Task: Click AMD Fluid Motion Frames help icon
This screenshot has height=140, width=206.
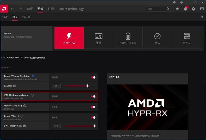Action: pyautogui.click(x=32, y=95)
